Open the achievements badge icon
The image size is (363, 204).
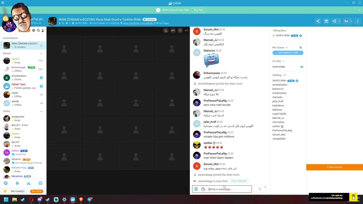[40, 183]
